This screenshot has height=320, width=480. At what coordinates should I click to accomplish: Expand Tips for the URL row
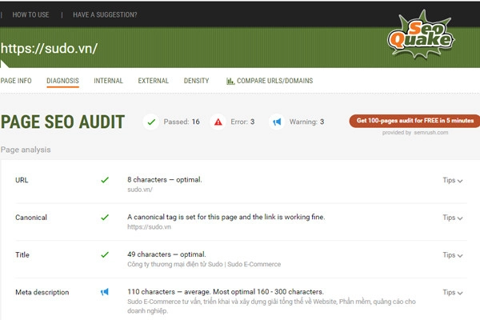tap(453, 180)
